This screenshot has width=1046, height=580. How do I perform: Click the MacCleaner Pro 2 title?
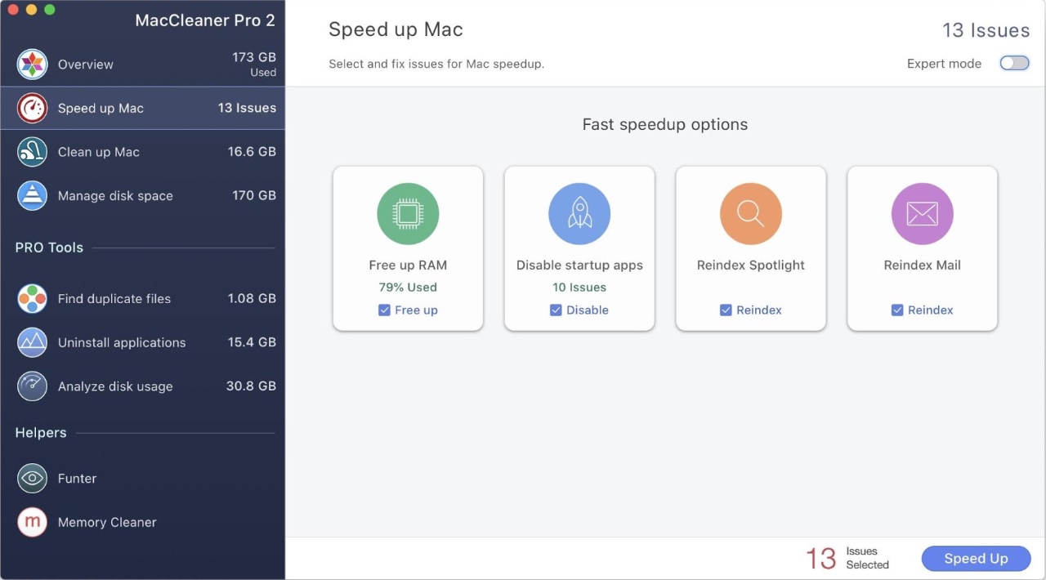[205, 20]
